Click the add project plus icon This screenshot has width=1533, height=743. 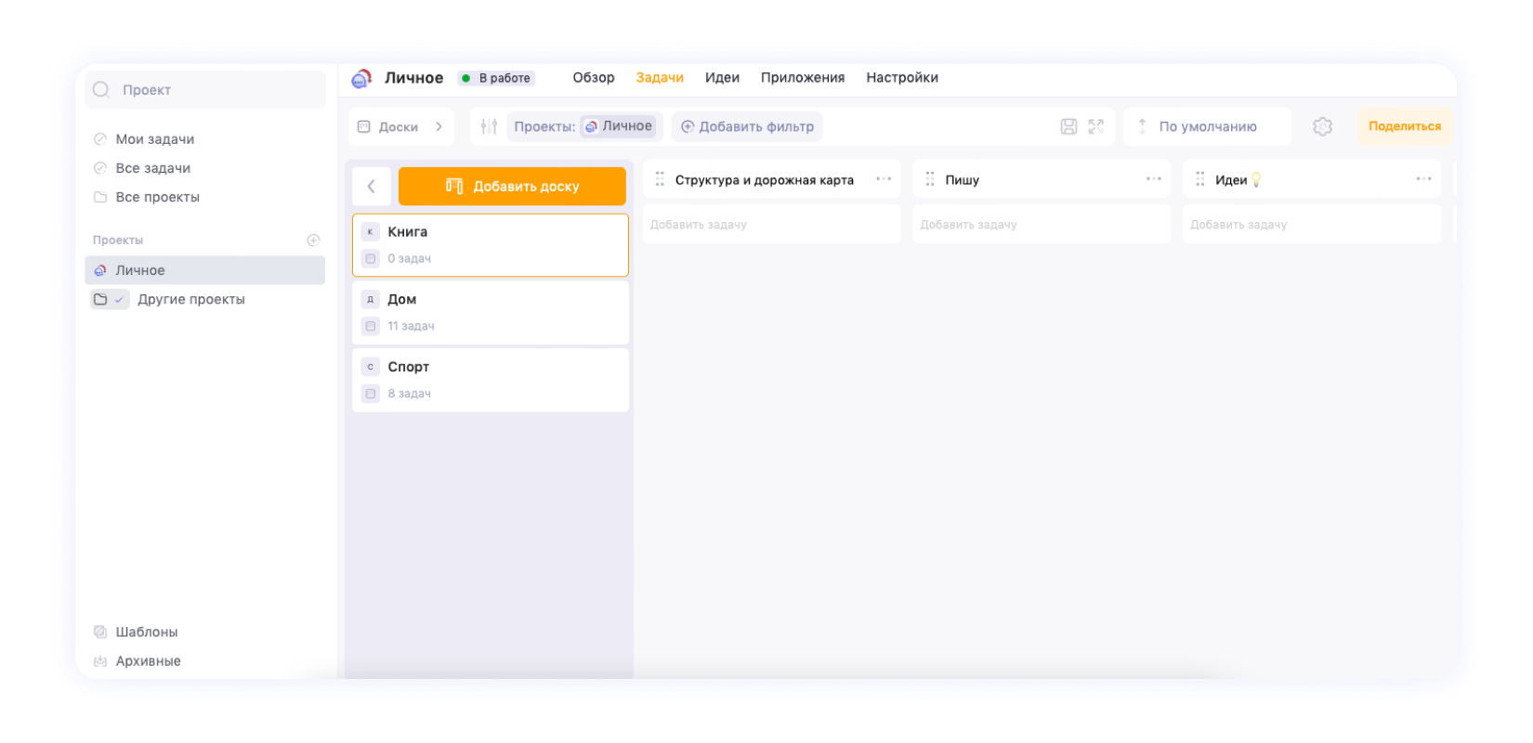[313, 241]
